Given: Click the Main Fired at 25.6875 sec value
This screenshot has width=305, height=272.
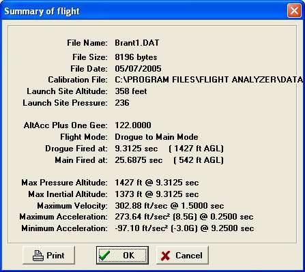Looking at the screenshot, I should pyautogui.click(x=139, y=160).
